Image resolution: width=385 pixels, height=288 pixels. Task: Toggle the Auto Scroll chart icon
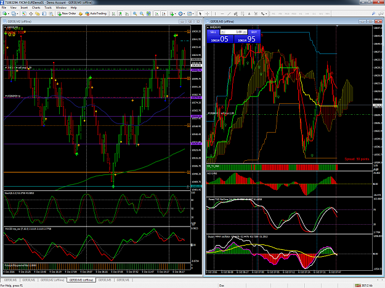(156, 14)
